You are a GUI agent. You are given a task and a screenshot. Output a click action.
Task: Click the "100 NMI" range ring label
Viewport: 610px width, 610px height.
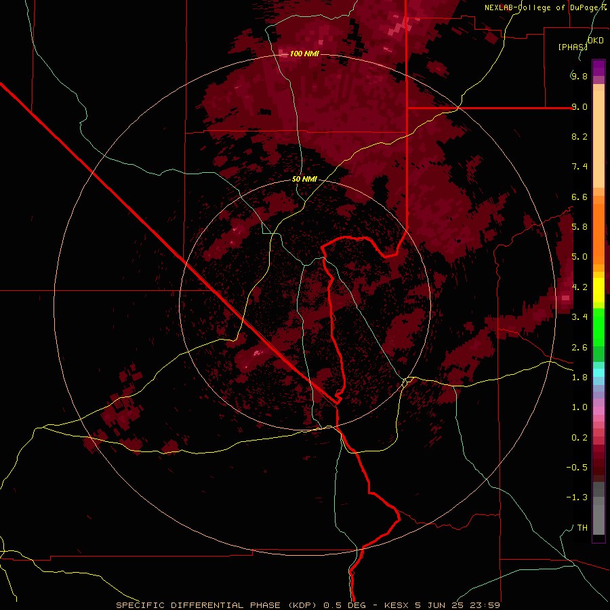304,54
